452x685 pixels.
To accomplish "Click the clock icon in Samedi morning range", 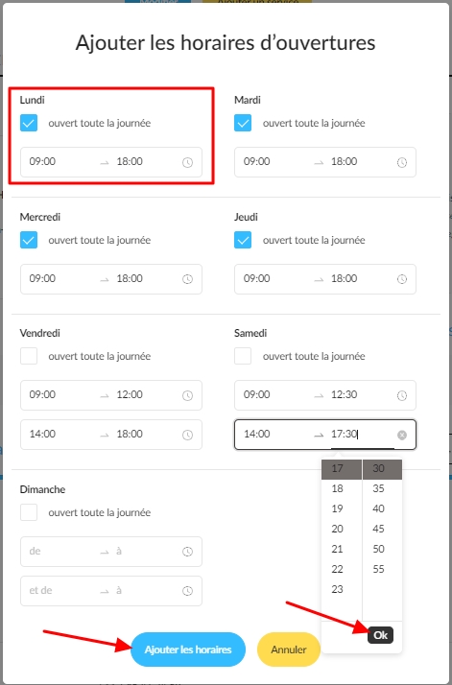I will 402,395.
